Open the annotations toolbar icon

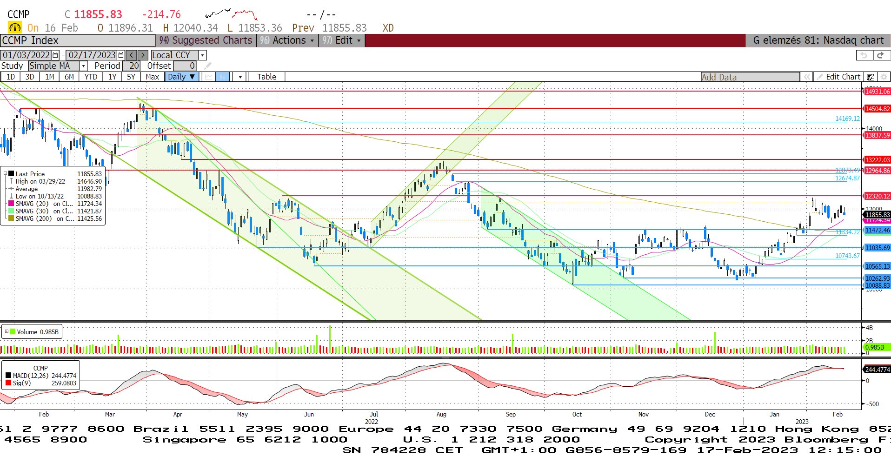coord(871,77)
